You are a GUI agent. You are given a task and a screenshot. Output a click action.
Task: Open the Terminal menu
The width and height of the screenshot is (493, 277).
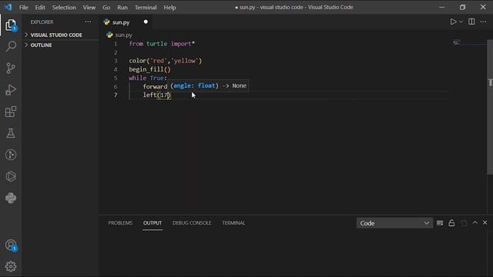pyautogui.click(x=146, y=7)
